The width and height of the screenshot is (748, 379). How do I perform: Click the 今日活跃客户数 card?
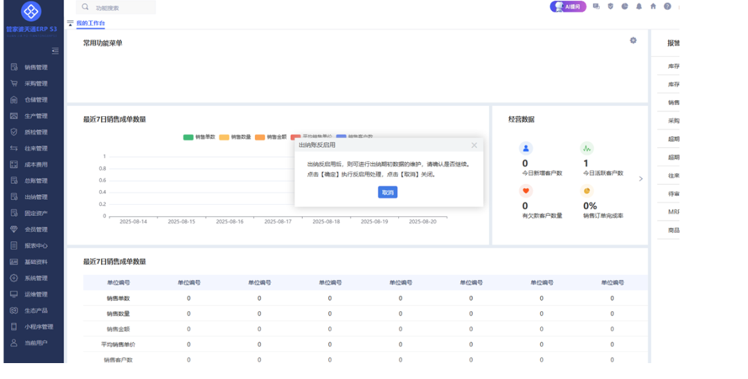point(603,160)
